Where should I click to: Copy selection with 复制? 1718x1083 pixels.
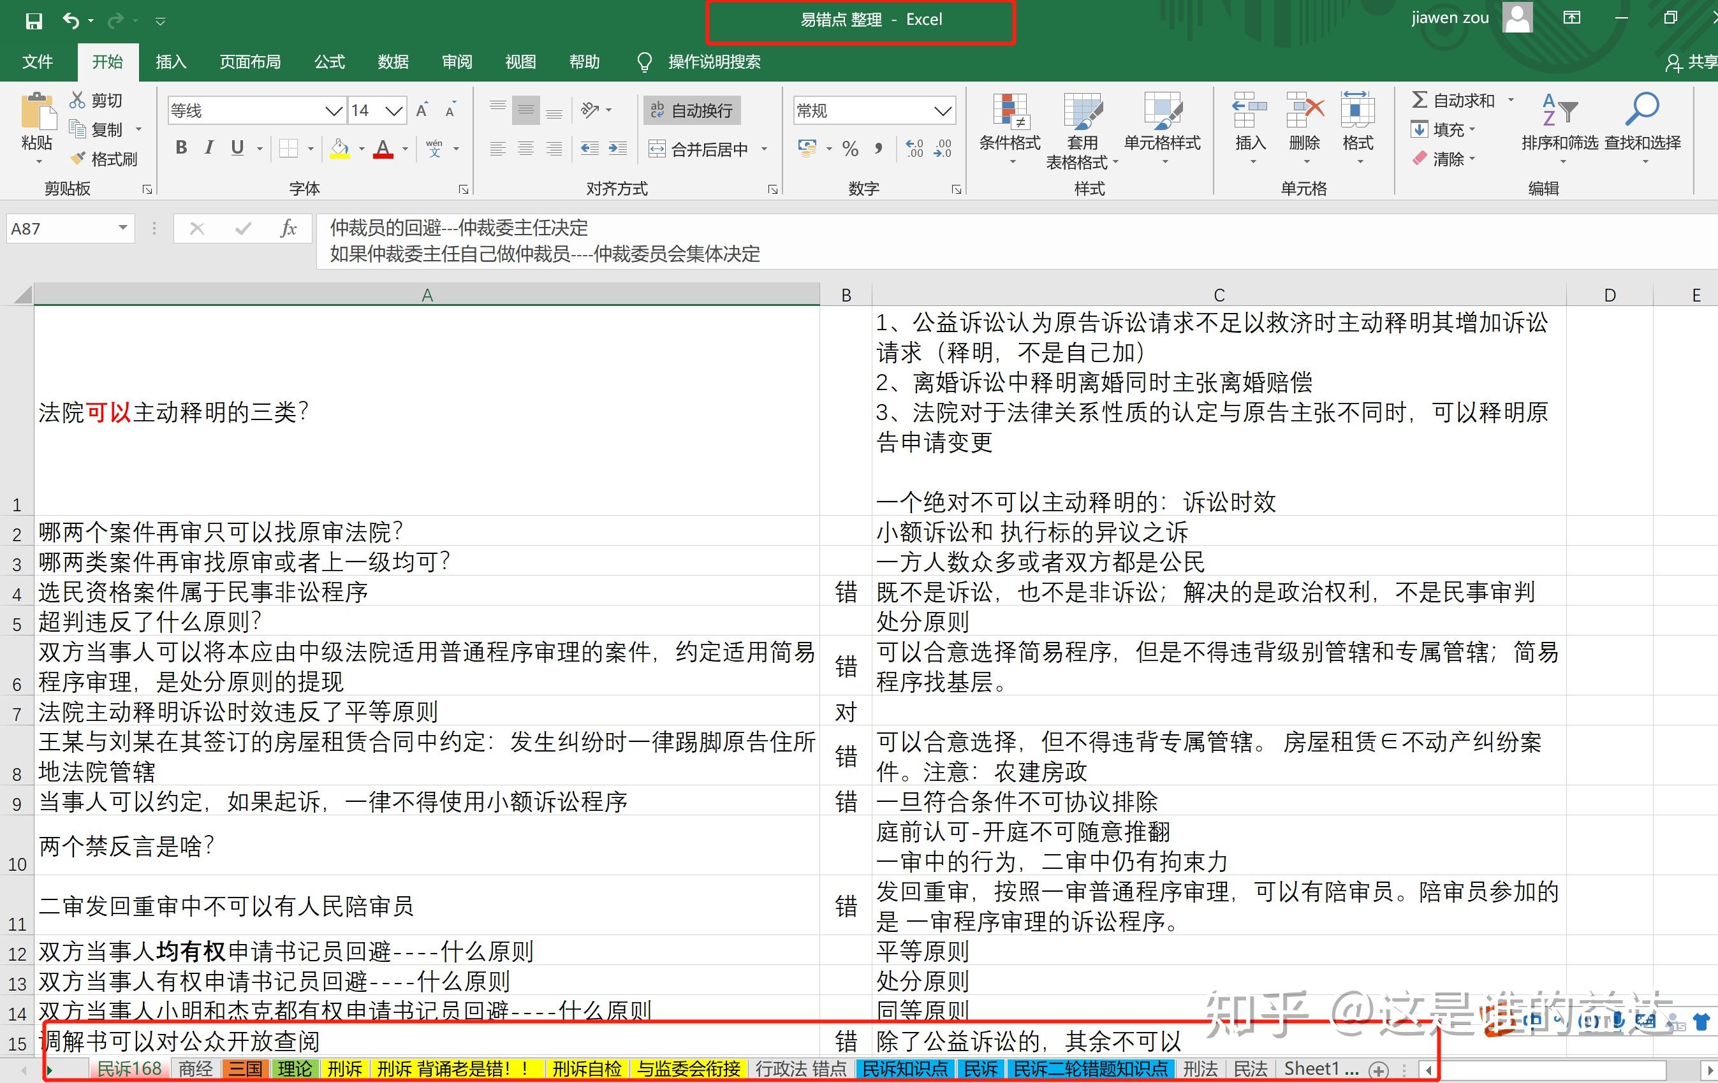[96, 129]
